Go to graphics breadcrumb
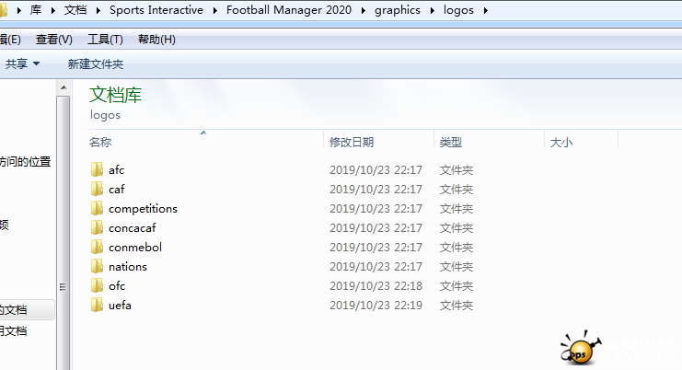Image resolution: width=682 pixels, height=370 pixels. (398, 10)
